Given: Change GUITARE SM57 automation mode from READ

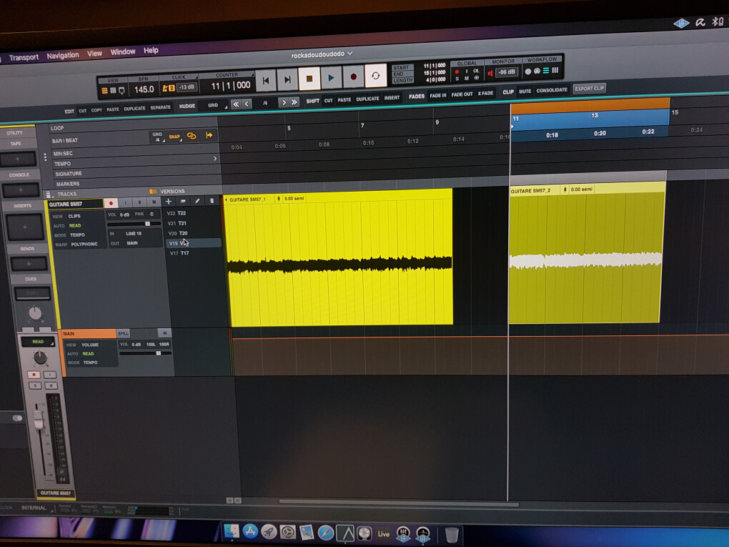Looking at the screenshot, I should [75, 225].
